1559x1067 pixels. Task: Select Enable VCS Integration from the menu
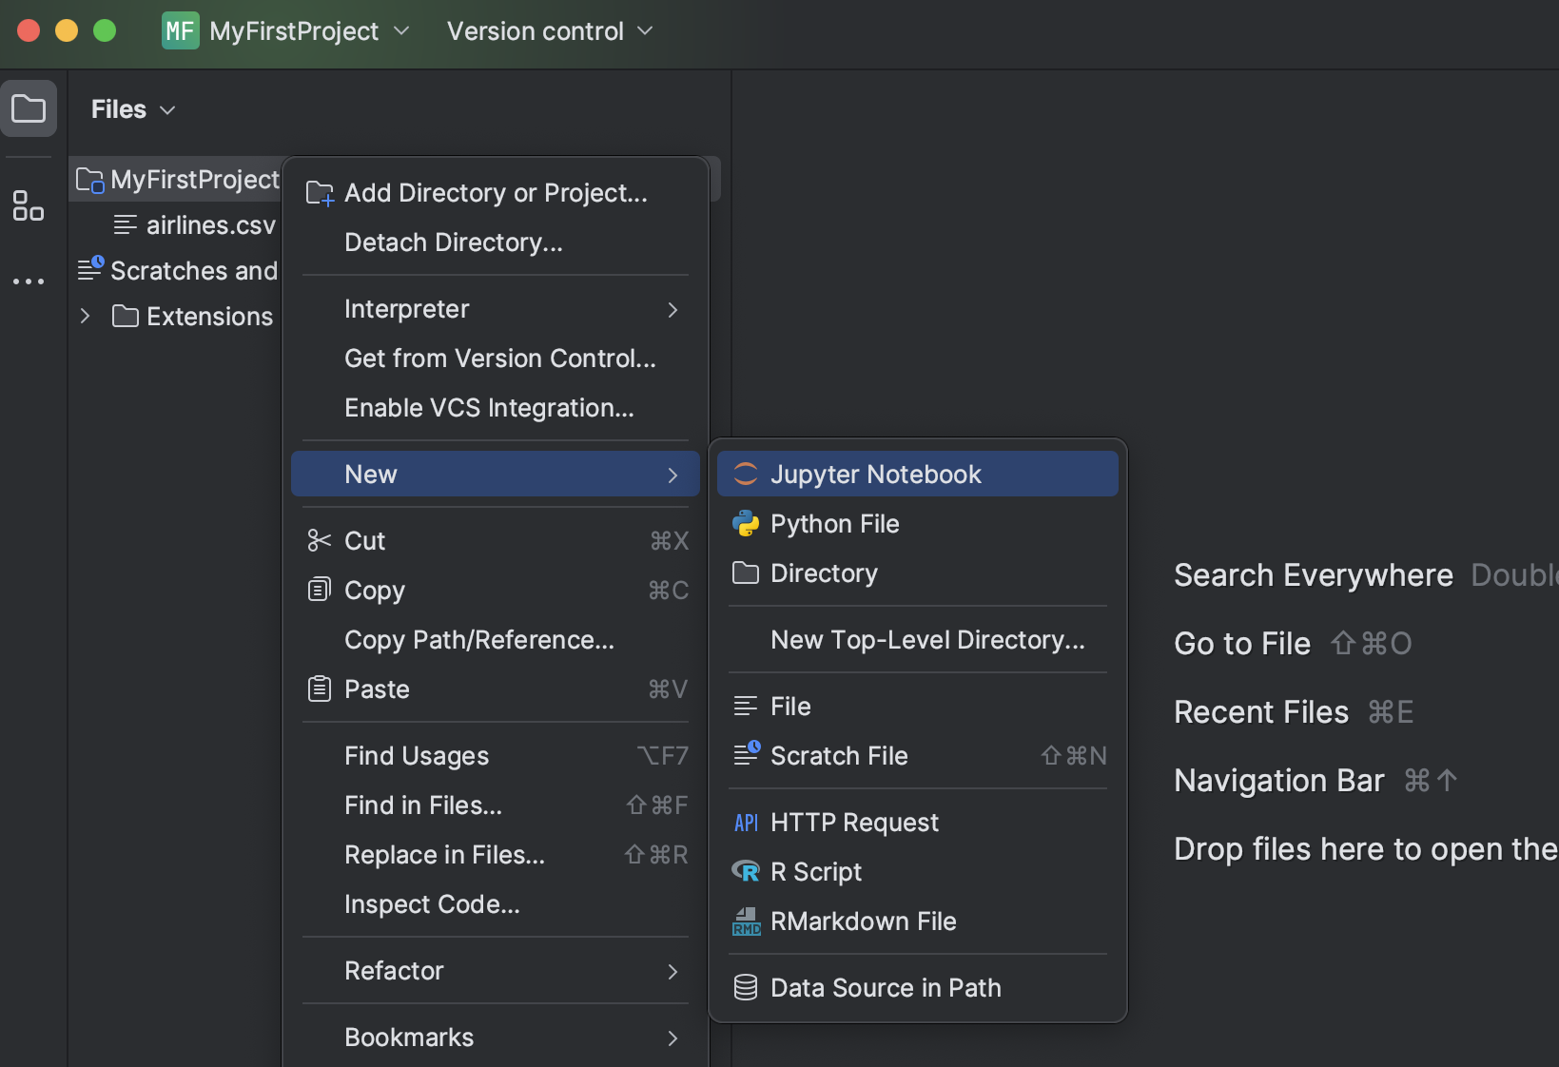[x=489, y=407]
